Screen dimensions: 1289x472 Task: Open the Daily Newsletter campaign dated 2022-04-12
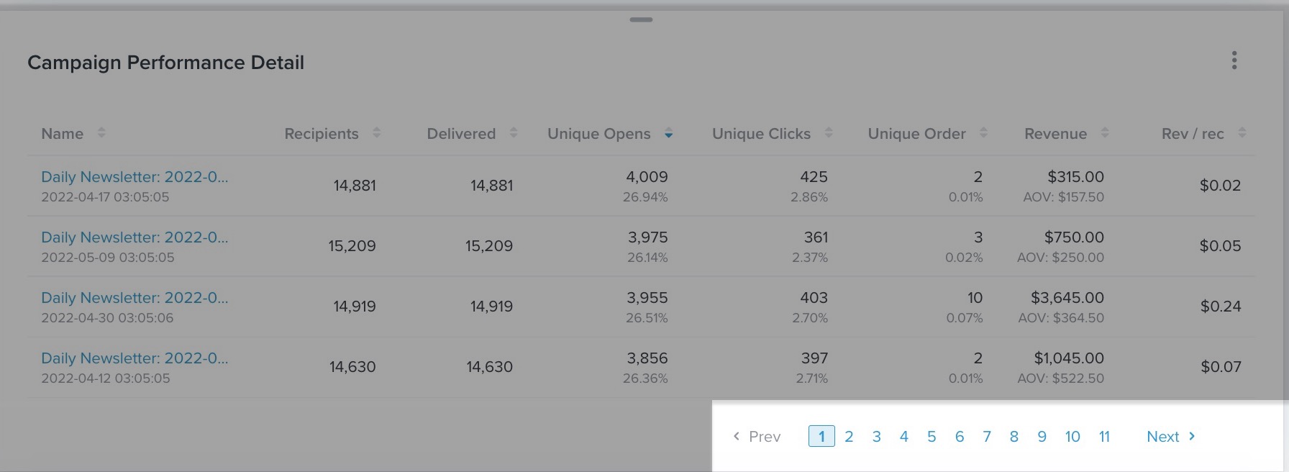click(x=135, y=358)
